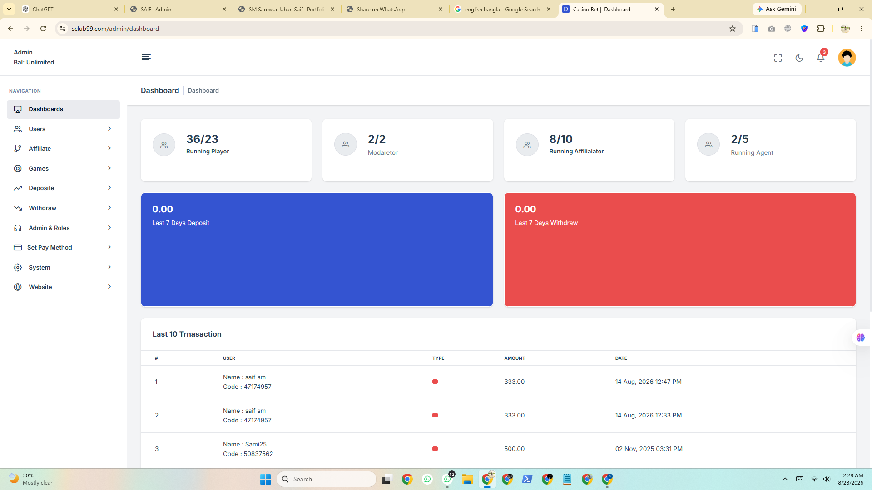Open the Games navigation item
This screenshot has height=490, width=872.
click(63, 168)
